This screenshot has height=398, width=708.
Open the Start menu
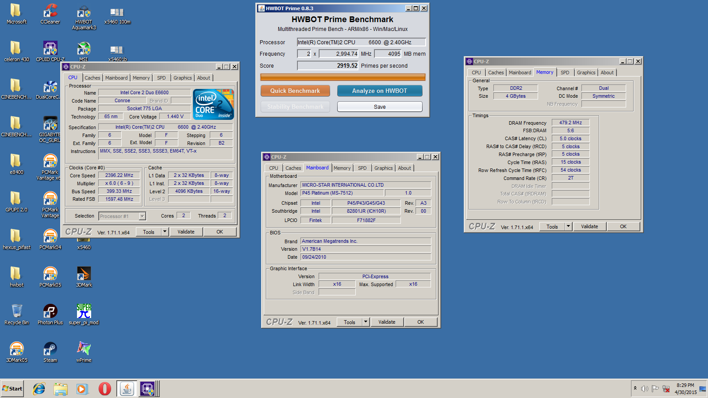pyautogui.click(x=12, y=389)
